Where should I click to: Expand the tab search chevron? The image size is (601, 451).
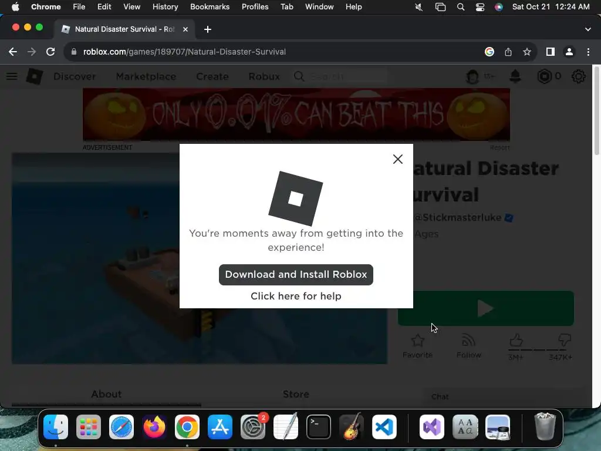588,29
